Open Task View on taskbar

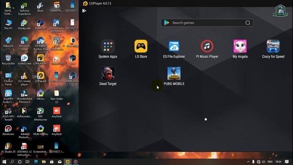27,162
